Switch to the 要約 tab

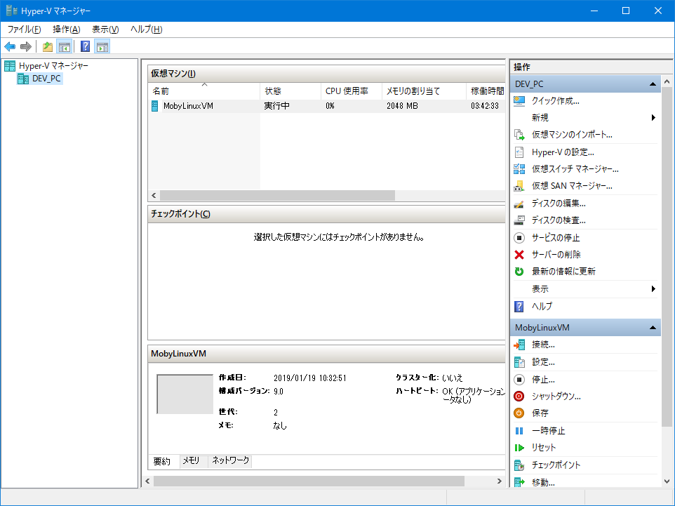point(162,461)
